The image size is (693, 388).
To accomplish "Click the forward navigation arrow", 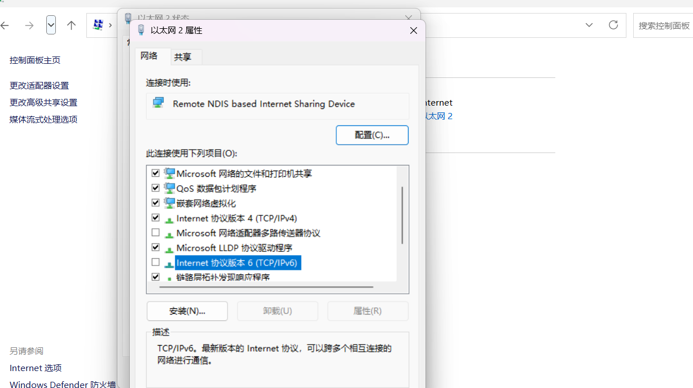I will tap(29, 25).
